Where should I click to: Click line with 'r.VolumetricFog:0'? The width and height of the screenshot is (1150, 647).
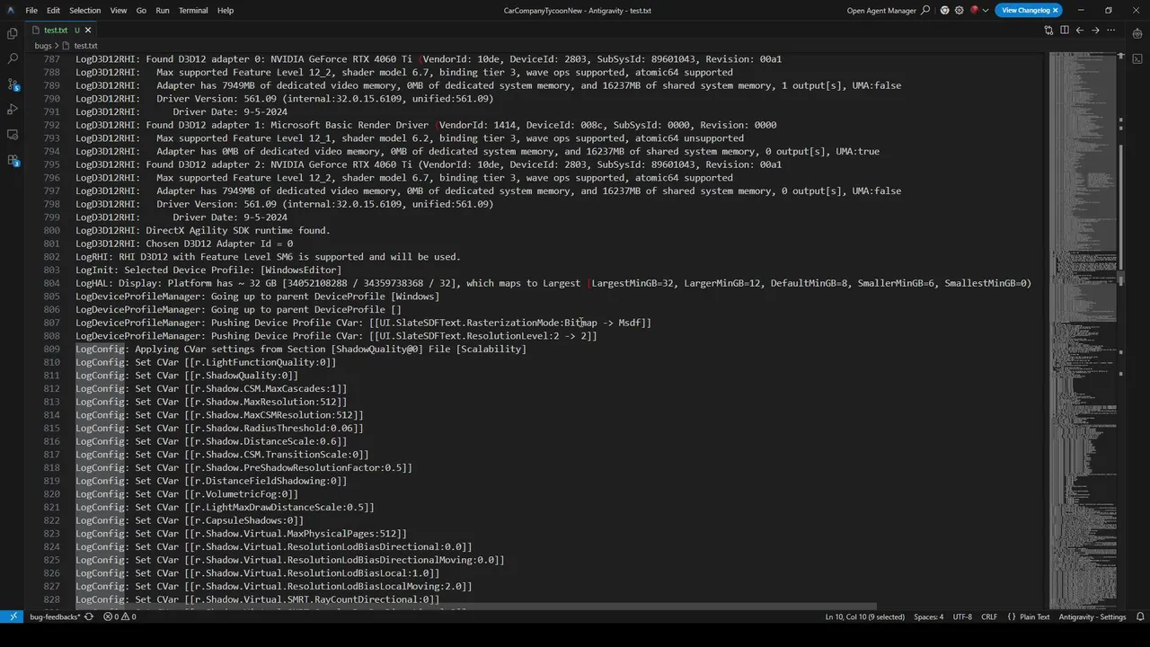click(x=187, y=494)
